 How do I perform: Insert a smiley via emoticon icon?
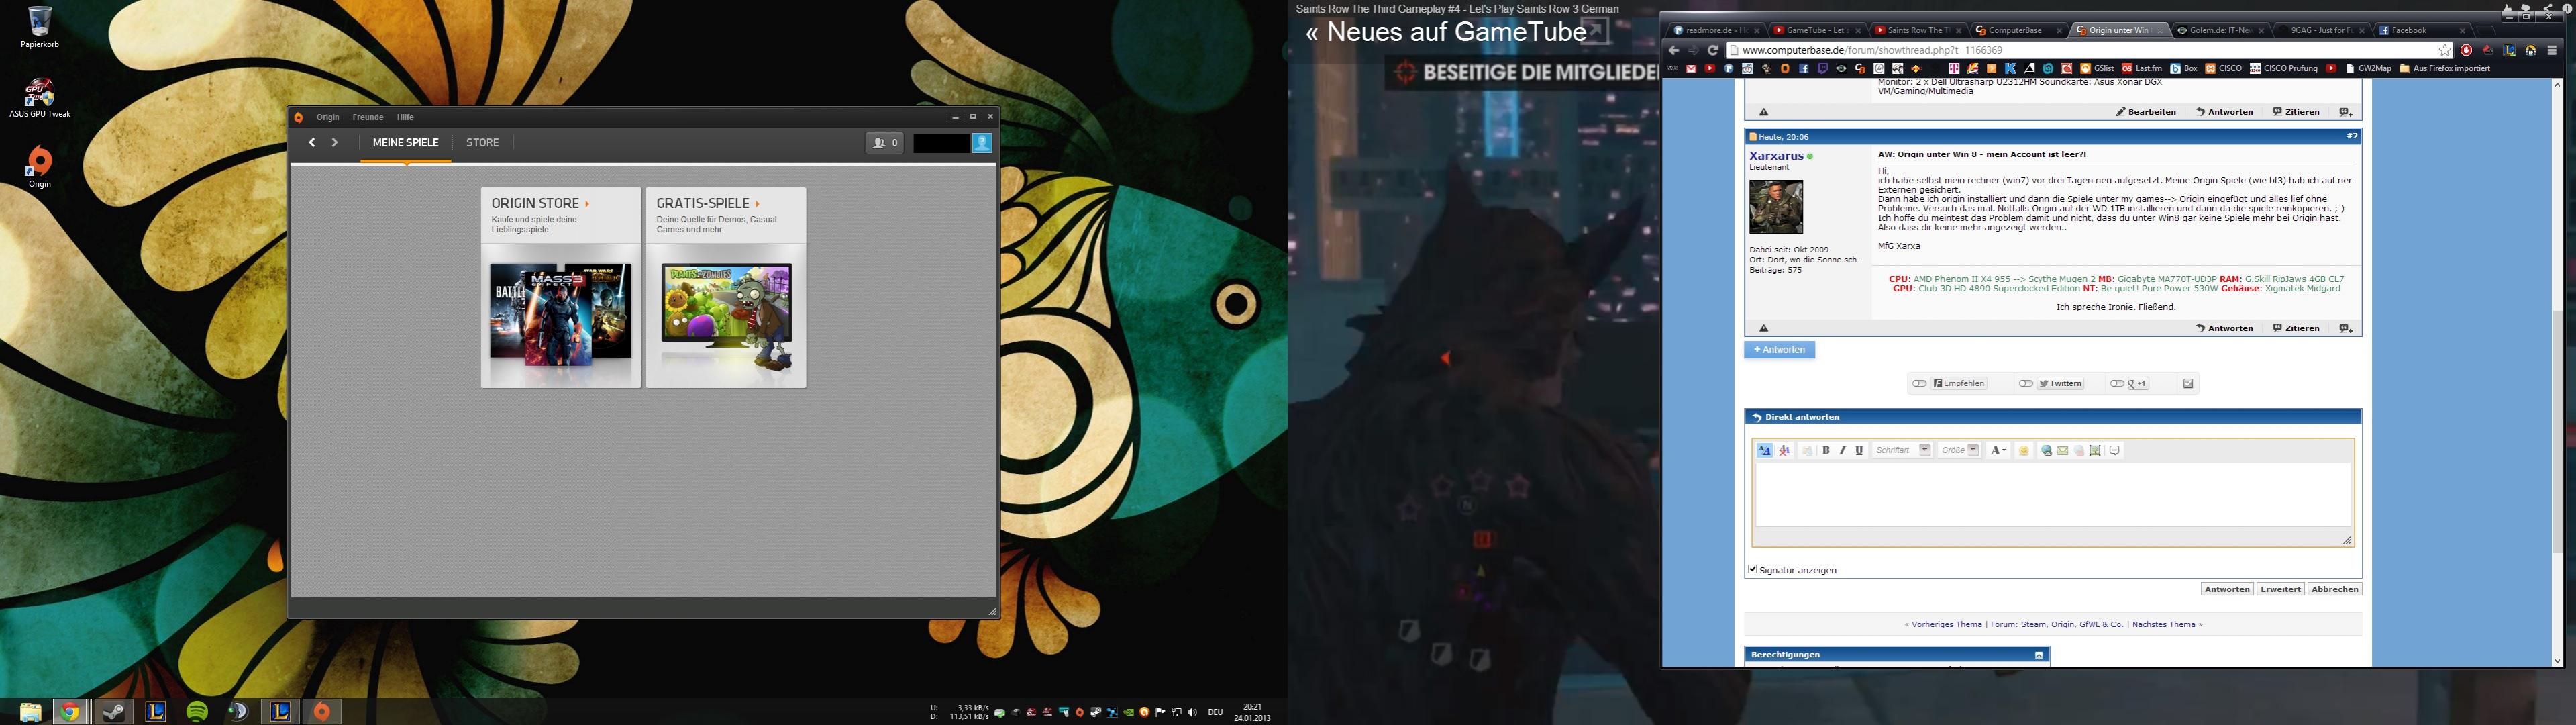click(x=2024, y=451)
